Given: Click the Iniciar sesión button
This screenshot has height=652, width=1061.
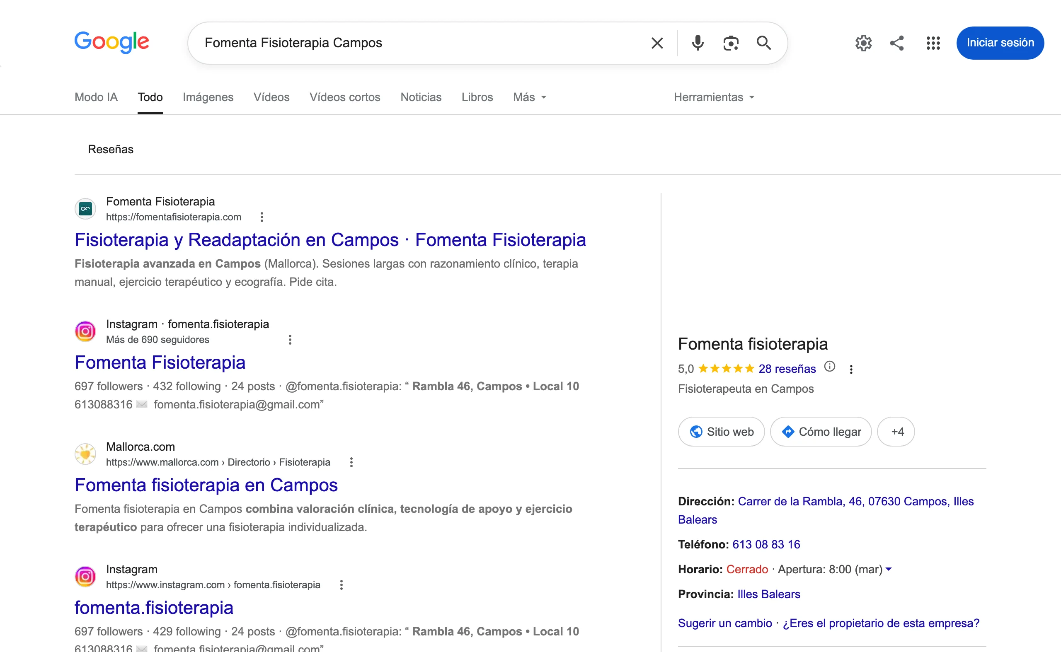Looking at the screenshot, I should tap(1000, 43).
